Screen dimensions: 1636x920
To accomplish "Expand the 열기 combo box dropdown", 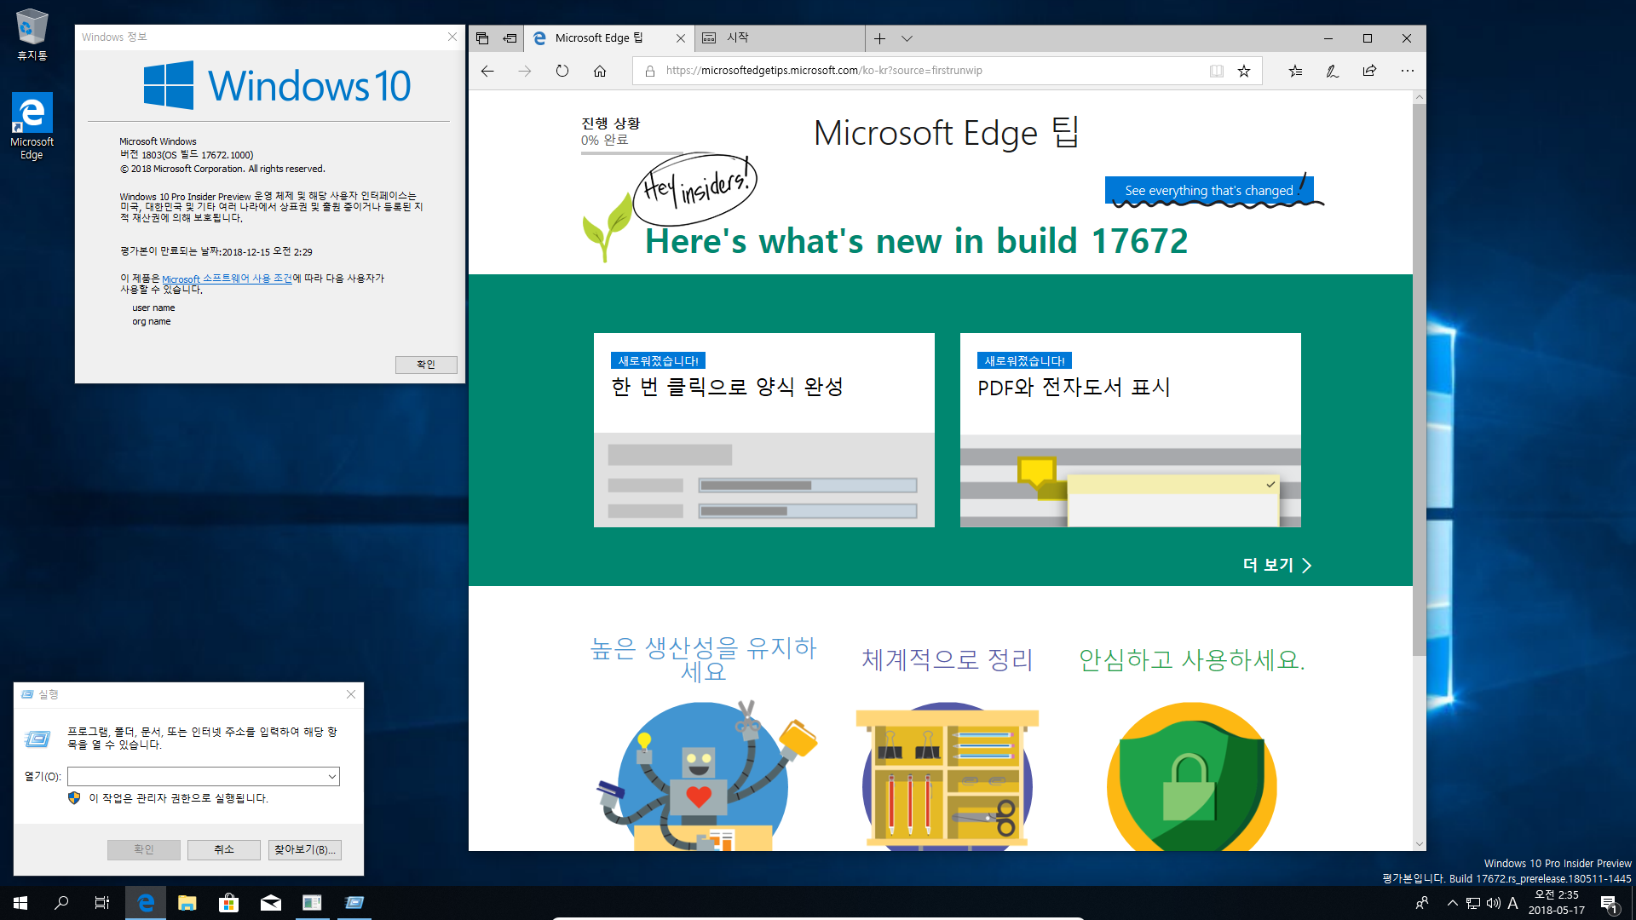I will (332, 776).
